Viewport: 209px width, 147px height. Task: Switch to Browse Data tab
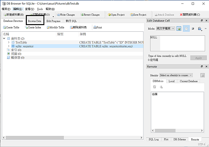(34, 21)
